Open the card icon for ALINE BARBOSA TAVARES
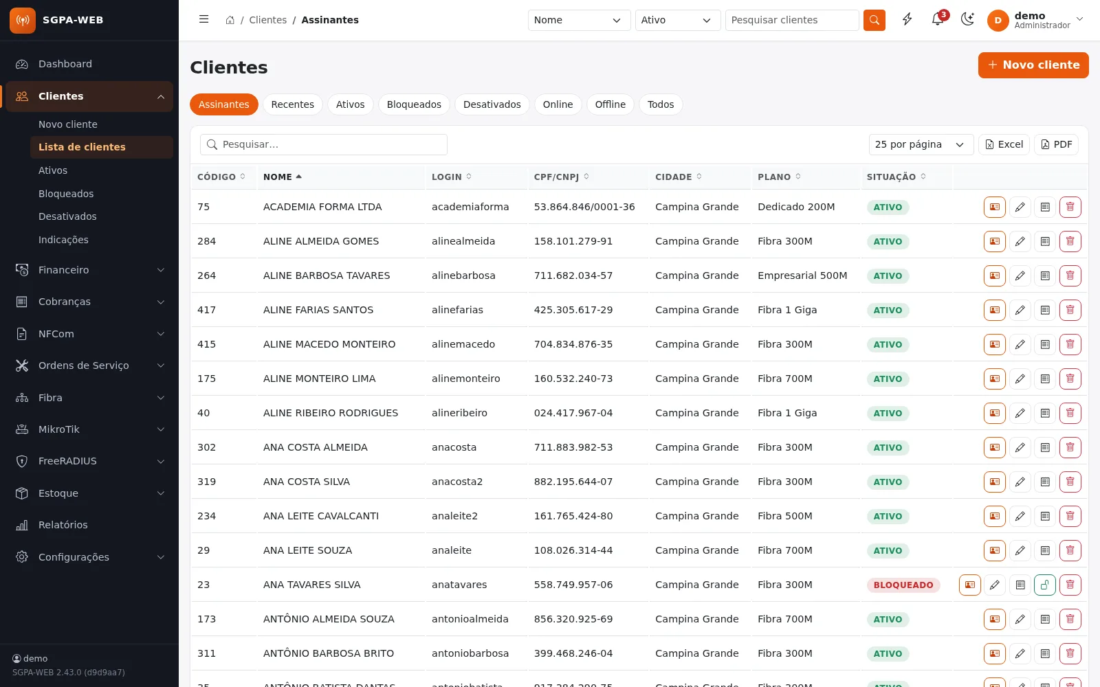 995,275
